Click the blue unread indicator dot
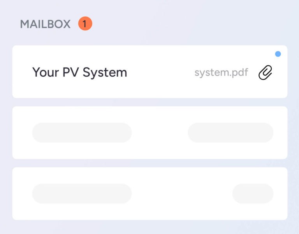This screenshot has height=234, width=299. pyautogui.click(x=278, y=54)
